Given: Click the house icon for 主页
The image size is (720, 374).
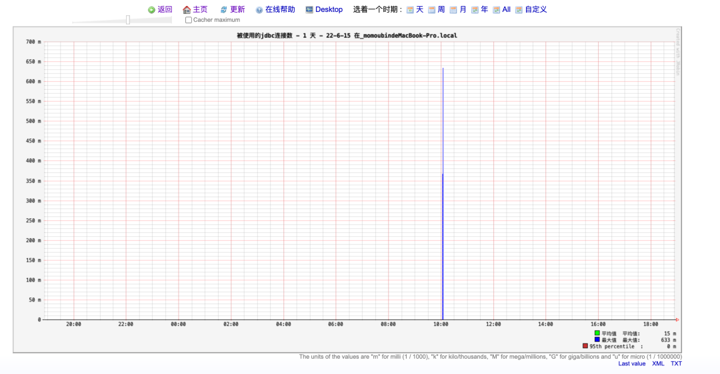Looking at the screenshot, I should [187, 9].
